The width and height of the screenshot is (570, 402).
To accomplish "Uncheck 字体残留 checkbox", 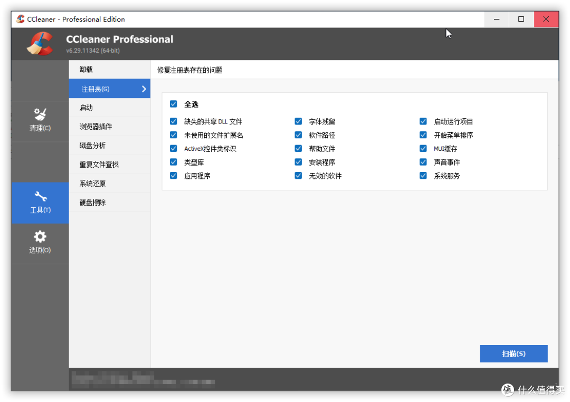I will (x=298, y=121).
